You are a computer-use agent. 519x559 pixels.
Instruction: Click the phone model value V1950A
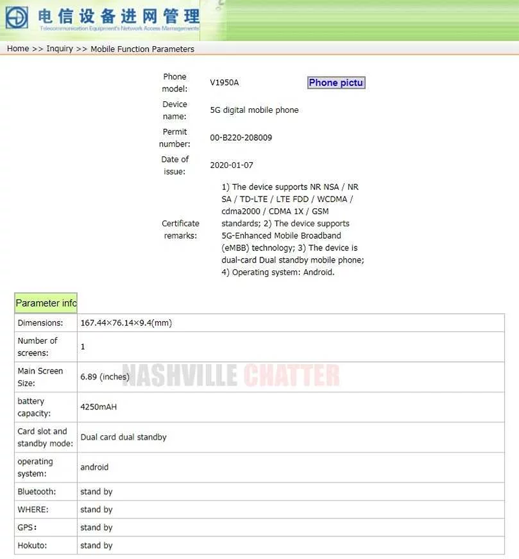click(x=224, y=82)
